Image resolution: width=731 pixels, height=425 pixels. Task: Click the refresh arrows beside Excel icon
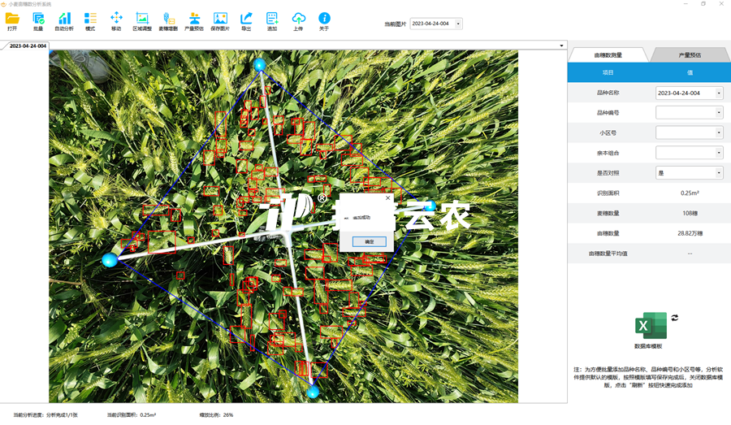(x=674, y=318)
